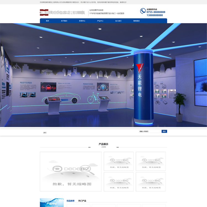The width and height of the screenshot is (207, 207).
Task: Open the 关于我们 menu item
Action: click(64, 21)
